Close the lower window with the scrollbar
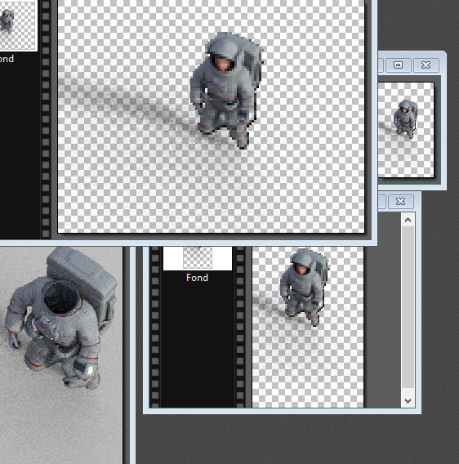This screenshot has width=459, height=464. click(400, 202)
